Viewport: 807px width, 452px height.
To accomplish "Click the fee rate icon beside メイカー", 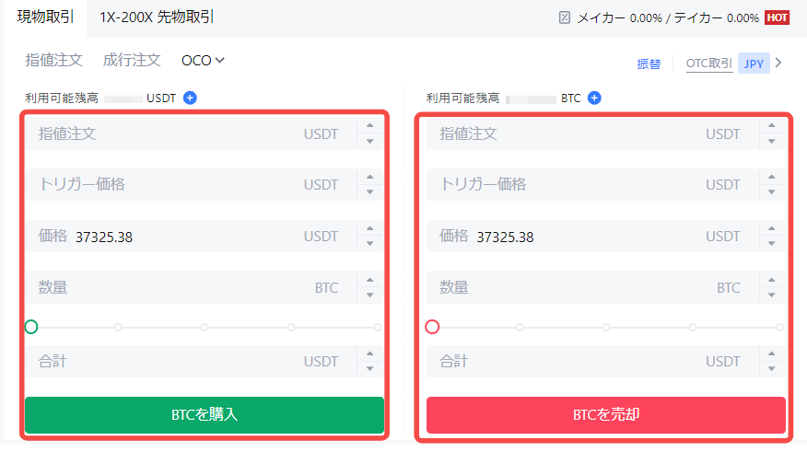I will [x=565, y=17].
